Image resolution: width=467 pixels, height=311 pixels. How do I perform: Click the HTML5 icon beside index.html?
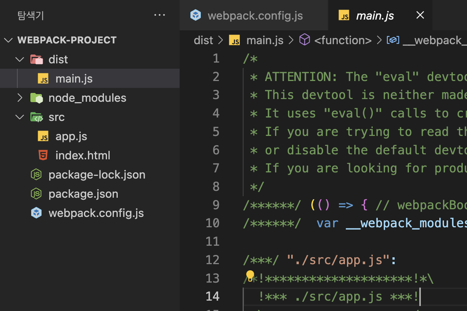43,155
